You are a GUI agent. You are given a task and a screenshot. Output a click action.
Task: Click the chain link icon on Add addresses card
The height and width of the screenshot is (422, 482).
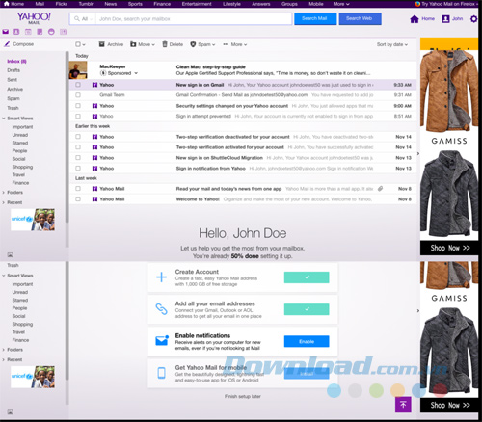click(161, 309)
